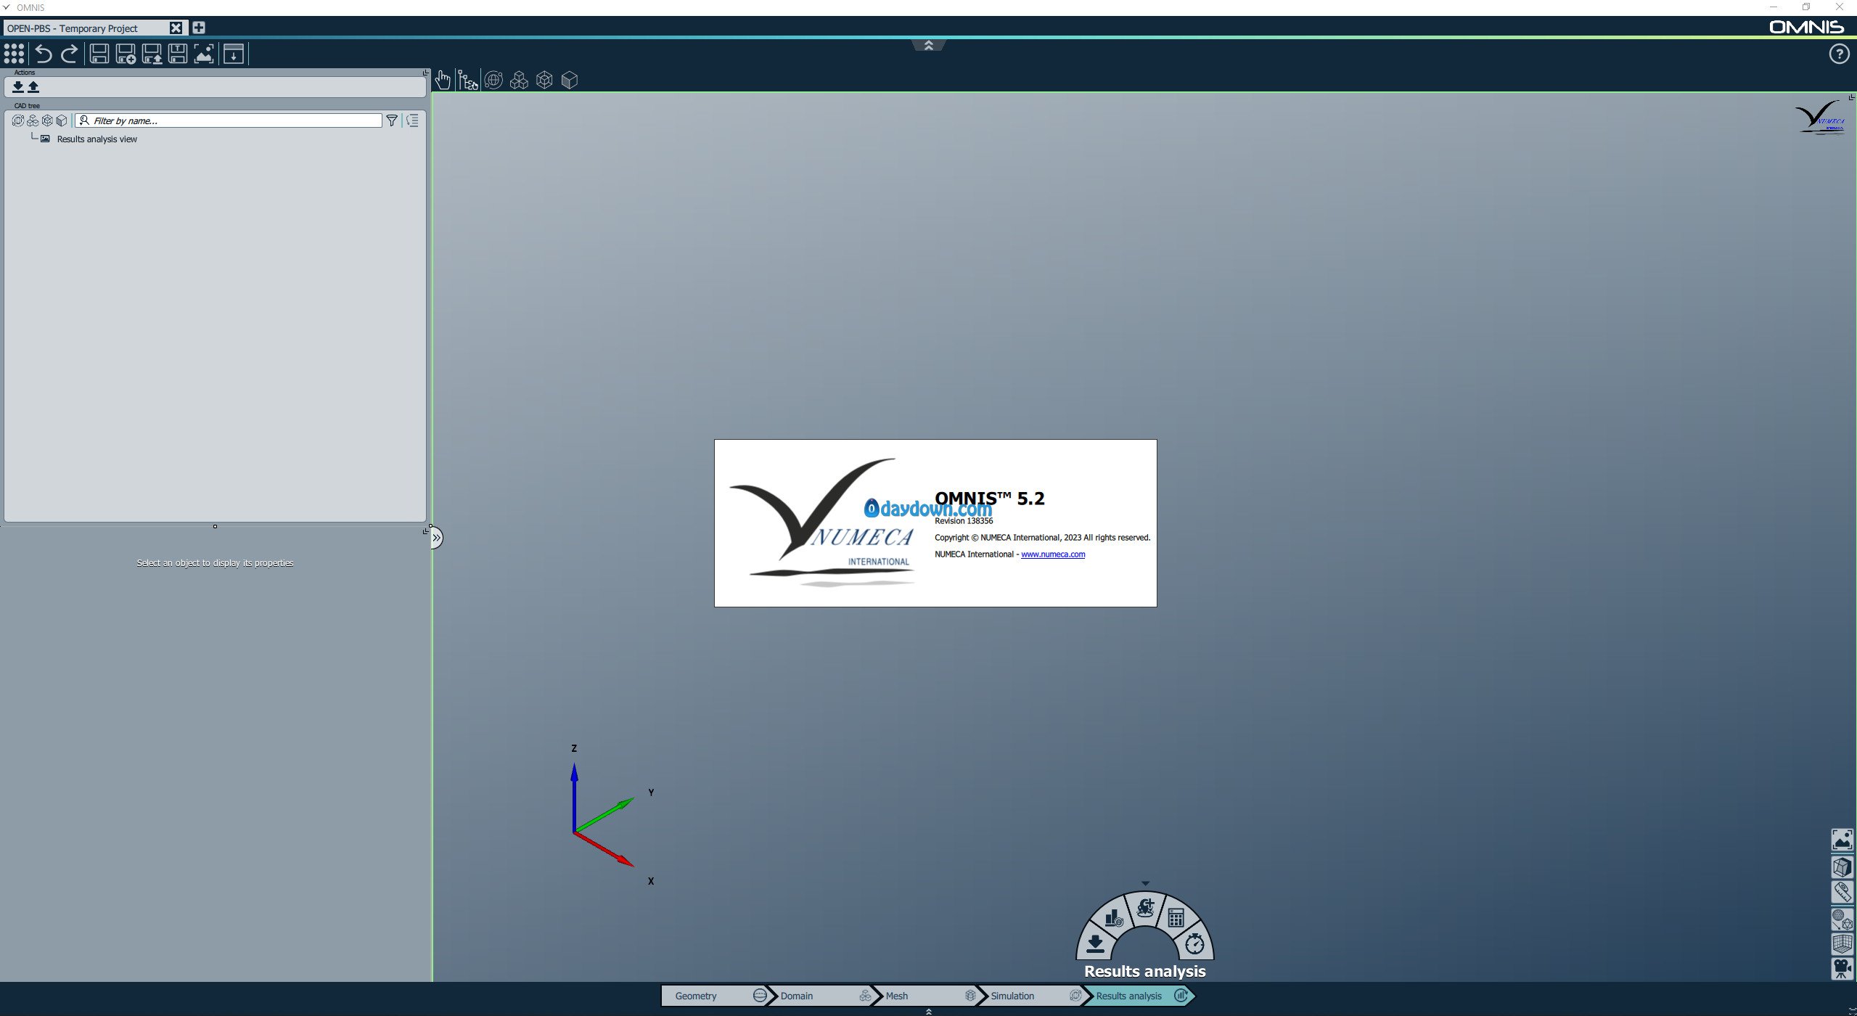Image resolution: width=1857 pixels, height=1016 pixels.
Task: Add a new project tab with plus
Action: (198, 28)
